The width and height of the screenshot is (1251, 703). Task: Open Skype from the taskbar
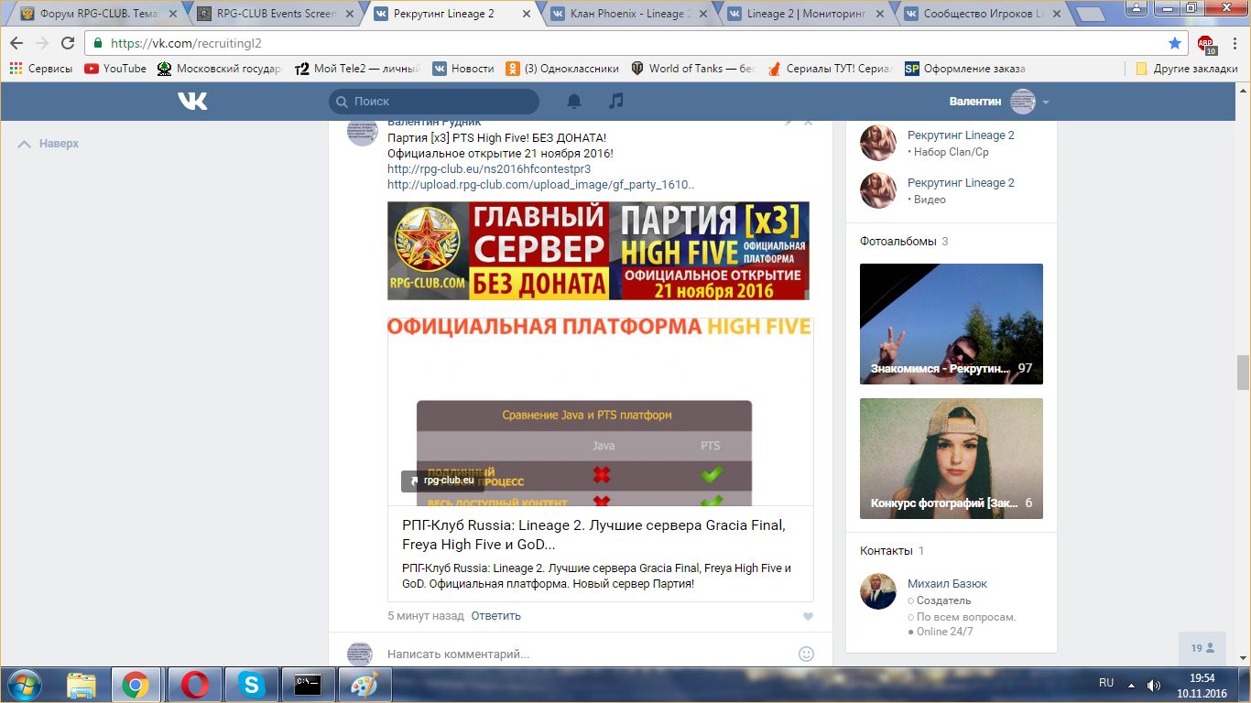pyautogui.click(x=251, y=685)
